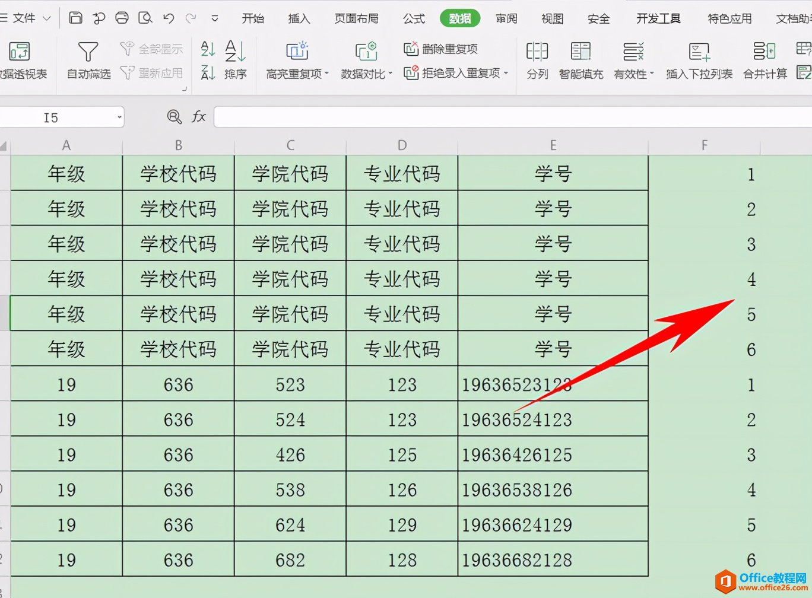Select column A header

pos(66,145)
